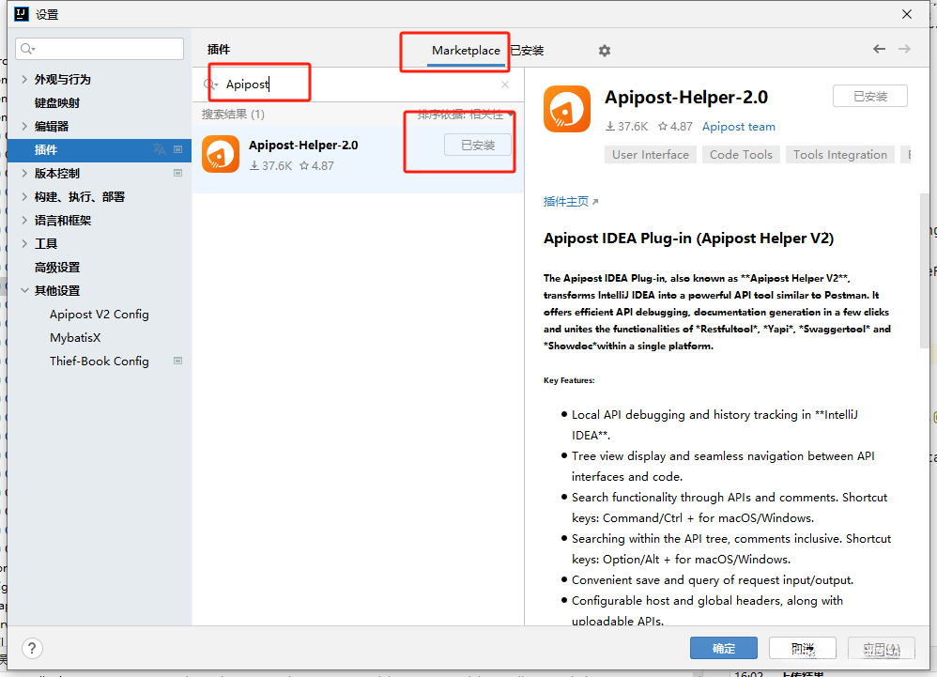937x677 pixels.
Task: Click the Code Tools tag
Action: click(x=741, y=155)
